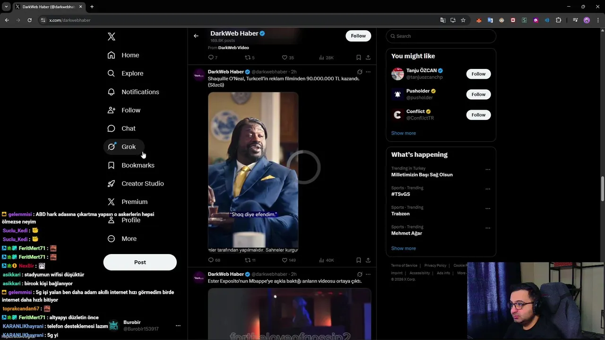Open the DarkWeb Video source link
This screenshot has width=605, height=340.
tap(233, 48)
